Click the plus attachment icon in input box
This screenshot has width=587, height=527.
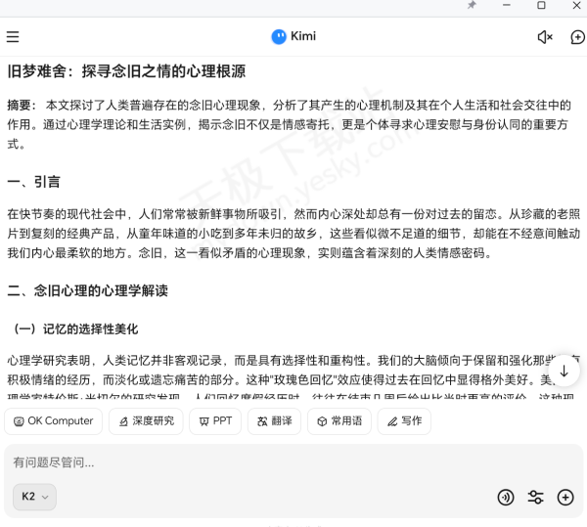tap(564, 497)
